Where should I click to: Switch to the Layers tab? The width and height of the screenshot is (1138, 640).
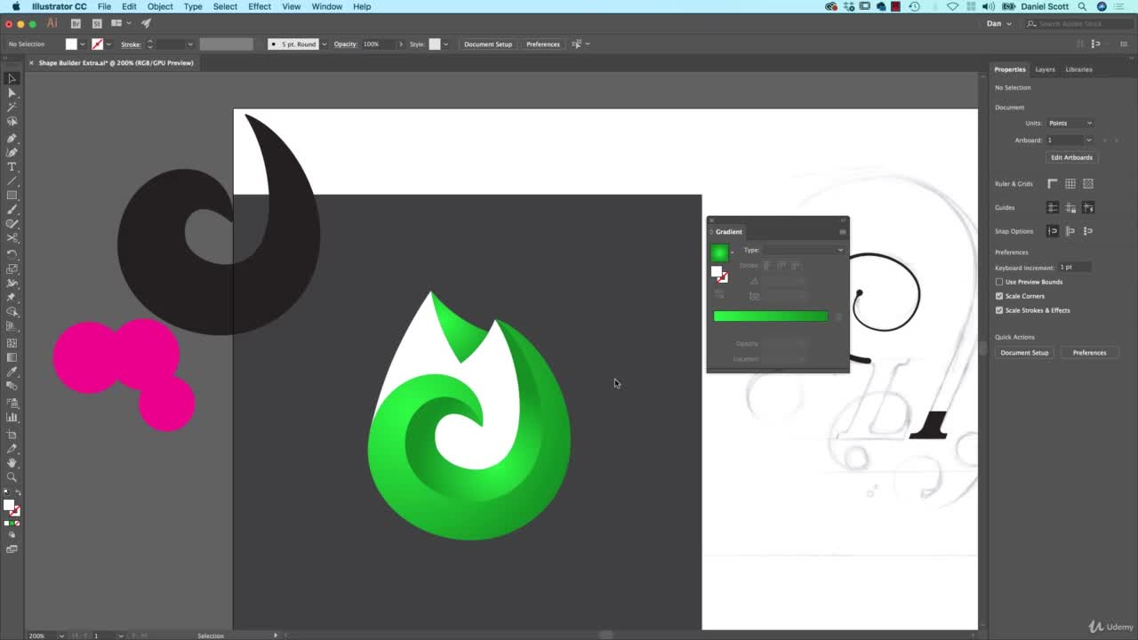click(x=1045, y=69)
